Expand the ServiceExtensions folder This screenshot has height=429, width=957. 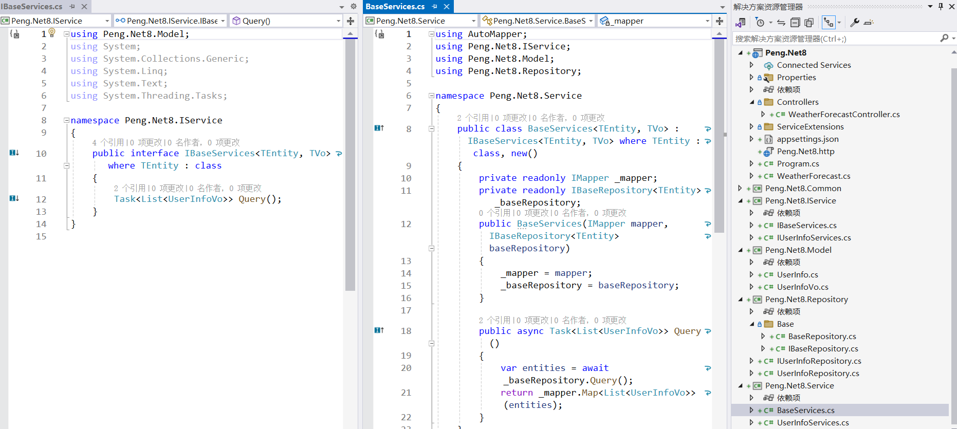tap(752, 127)
